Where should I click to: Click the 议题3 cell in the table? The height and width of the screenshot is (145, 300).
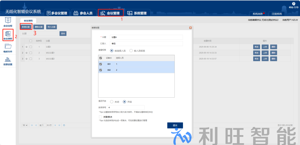point(48,47)
